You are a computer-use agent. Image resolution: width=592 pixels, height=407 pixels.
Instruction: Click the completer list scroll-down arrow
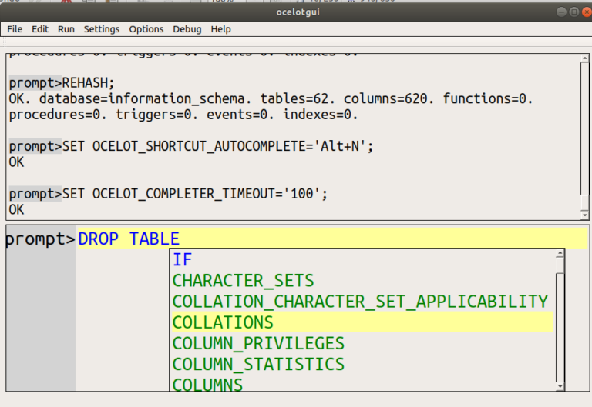coord(560,387)
